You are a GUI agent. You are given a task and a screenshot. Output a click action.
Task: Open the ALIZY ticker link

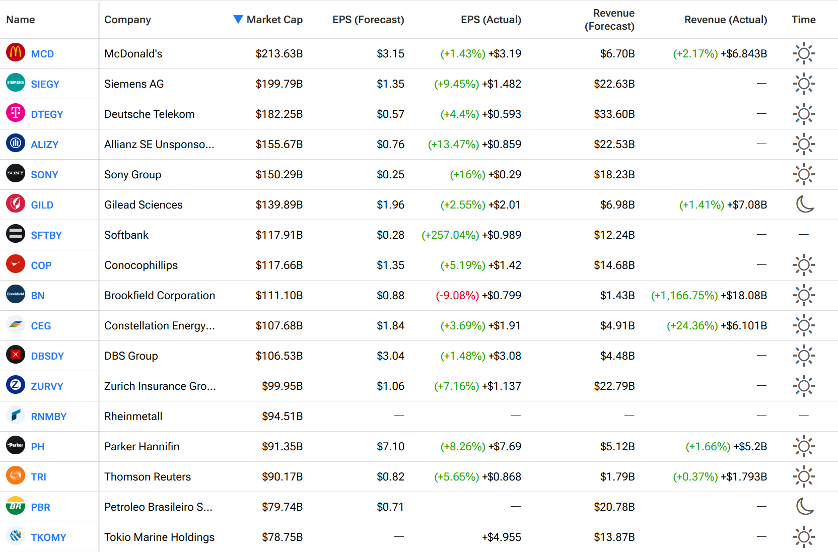click(x=44, y=145)
